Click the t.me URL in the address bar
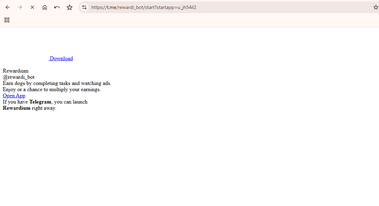This screenshot has height=206, width=379. [144, 7]
